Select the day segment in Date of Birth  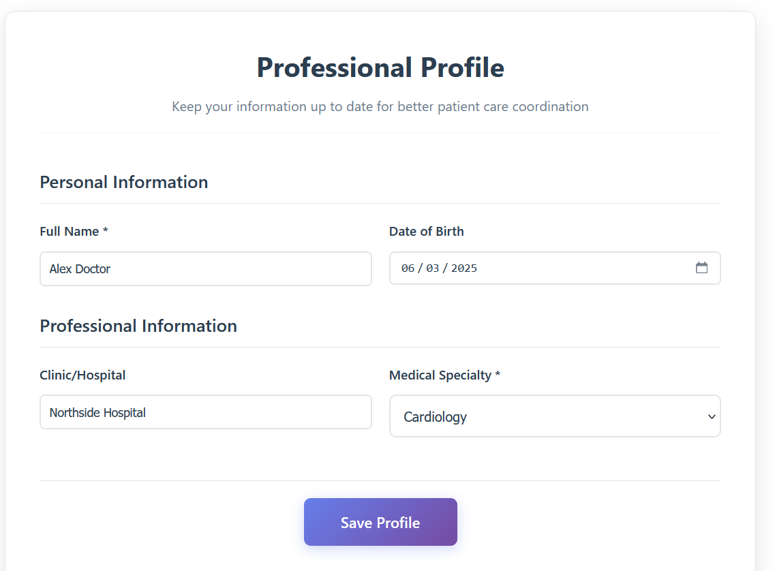(x=433, y=268)
